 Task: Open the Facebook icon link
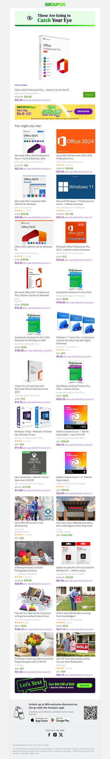point(49,734)
